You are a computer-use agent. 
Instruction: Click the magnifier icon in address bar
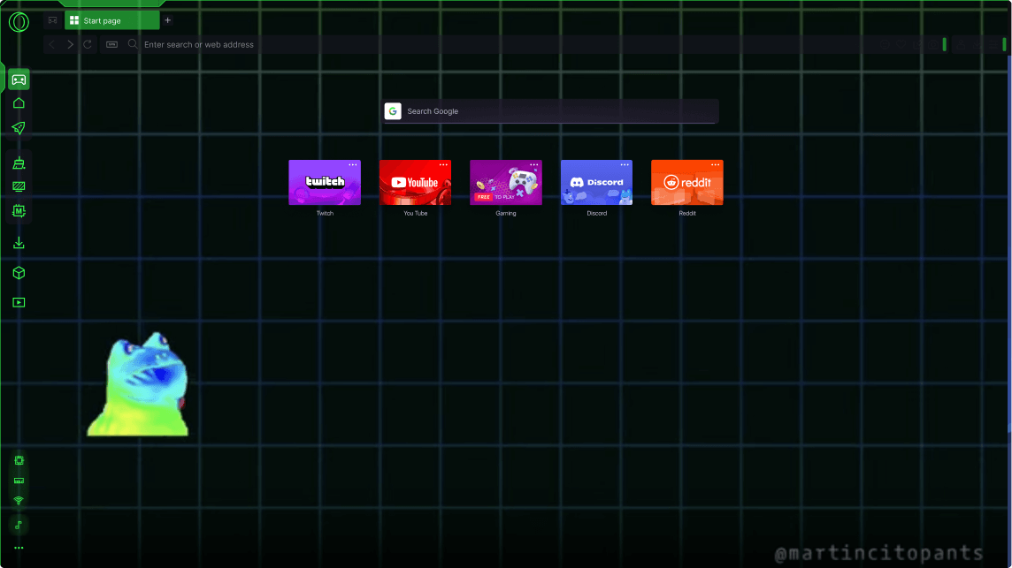click(x=133, y=44)
